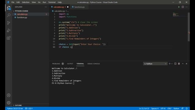Viewport: 195px width, 110px height.
Task: Click import functions on line 2
Action: point(68,17)
